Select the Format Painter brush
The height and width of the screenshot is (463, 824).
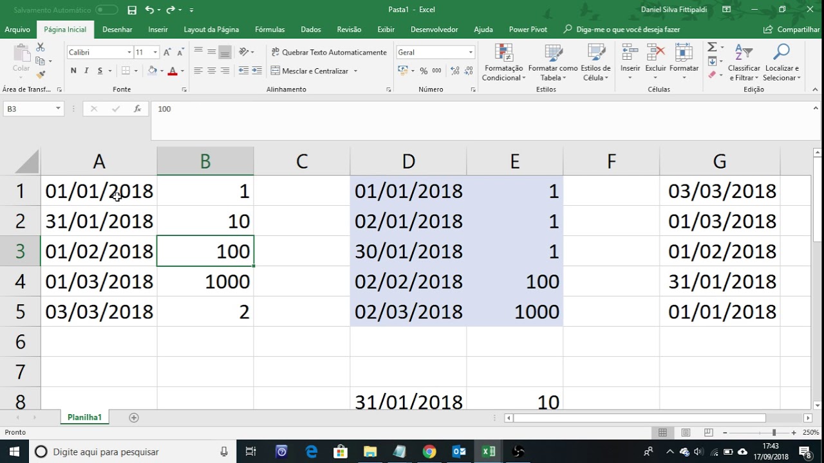click(x=41, y=75)
